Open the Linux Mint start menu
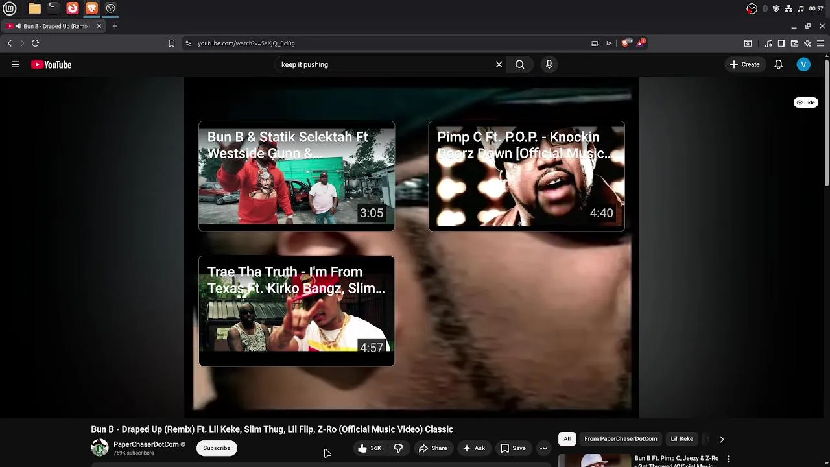Screen dimensions: 830x467 pos(9,8)
